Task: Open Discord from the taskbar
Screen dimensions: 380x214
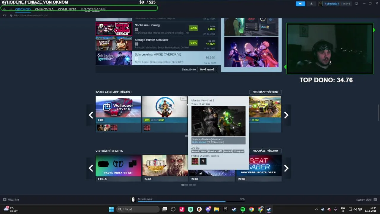Action: [x=208, y=209]
